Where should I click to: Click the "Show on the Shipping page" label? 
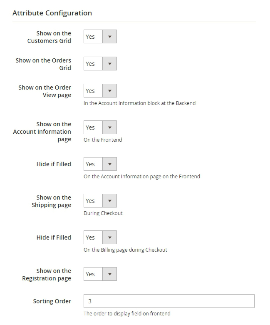pos(51,201)
